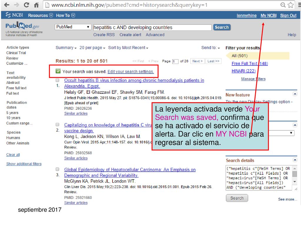
Task: Open the PubMed database selector
Action: coord(73,27)
